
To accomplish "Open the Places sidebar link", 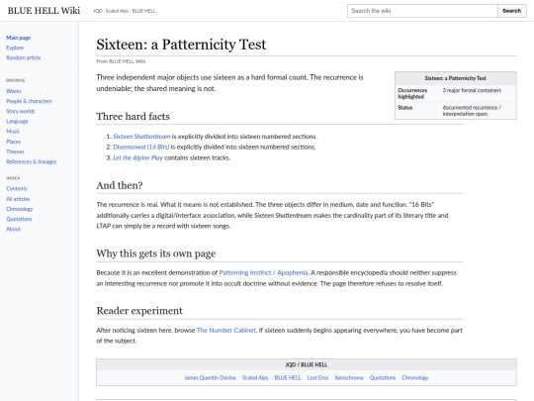I will [13, 142].
